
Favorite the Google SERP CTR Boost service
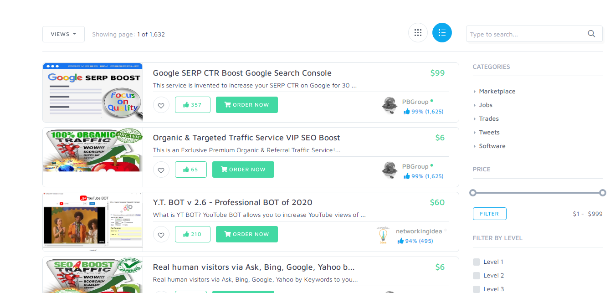pos(161,105)
